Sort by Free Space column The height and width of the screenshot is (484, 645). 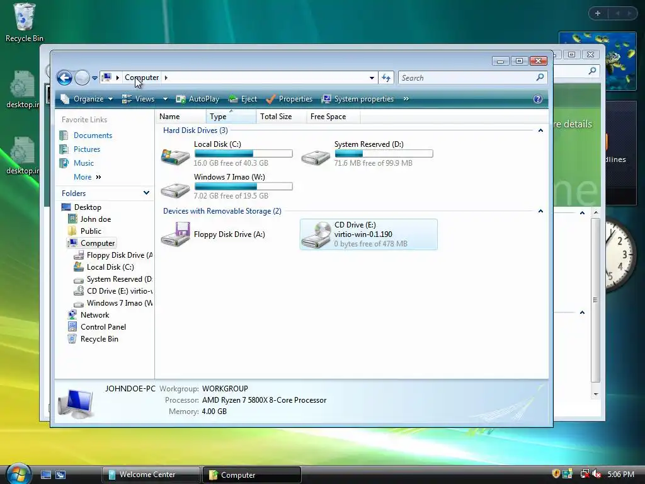click(x=333, y=117)
